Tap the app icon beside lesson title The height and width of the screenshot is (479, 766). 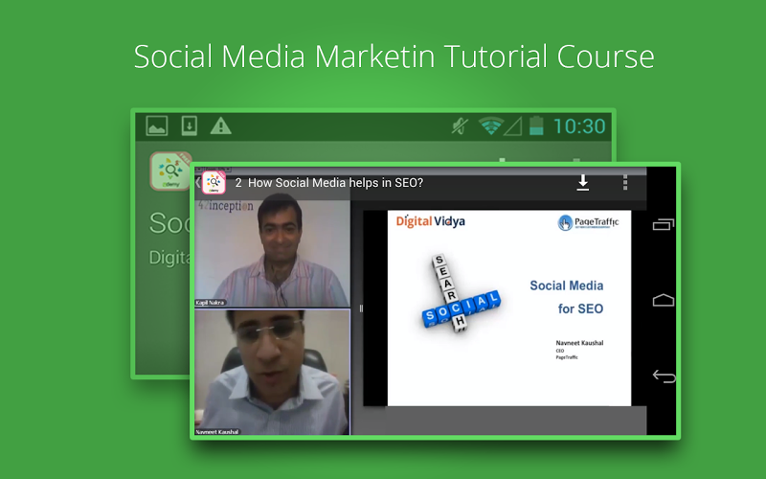(x=214, y=183)
